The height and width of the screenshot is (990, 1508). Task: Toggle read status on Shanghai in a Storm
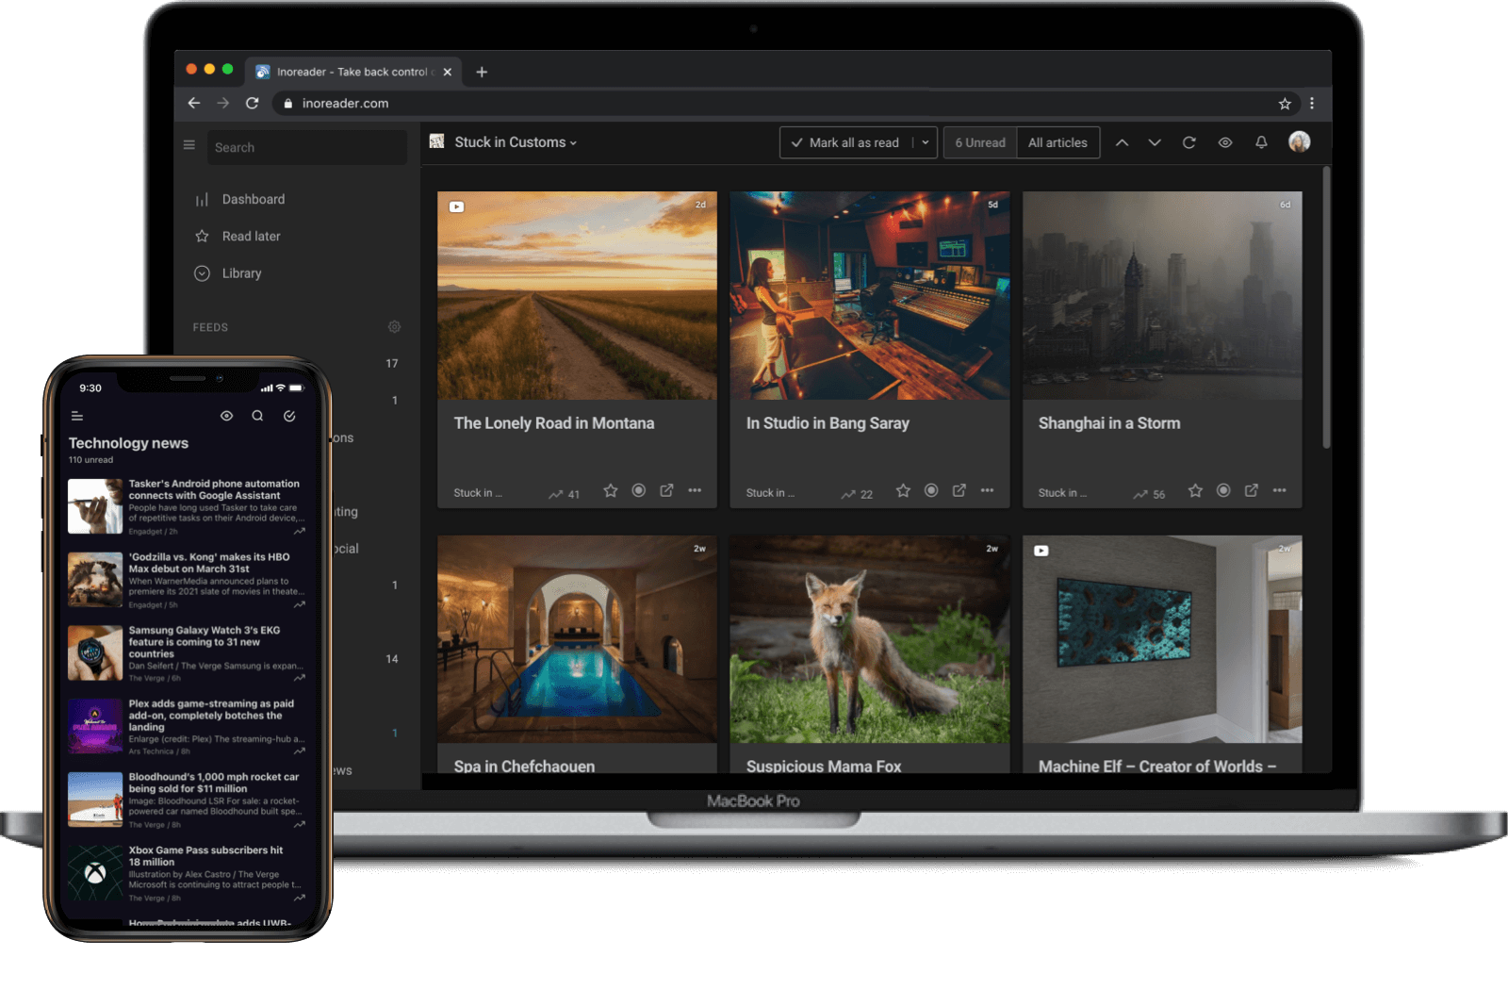click(1223, 490)
